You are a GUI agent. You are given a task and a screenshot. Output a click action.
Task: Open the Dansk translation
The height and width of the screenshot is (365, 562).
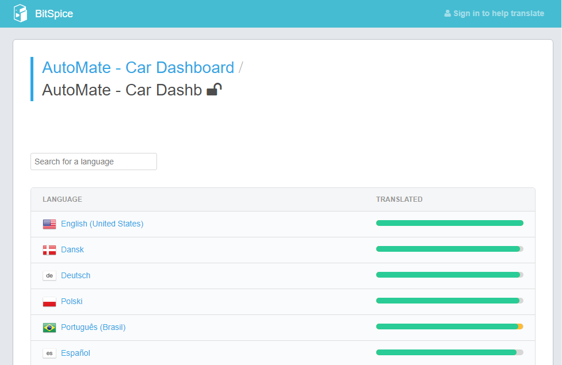[x=72, y=249]
